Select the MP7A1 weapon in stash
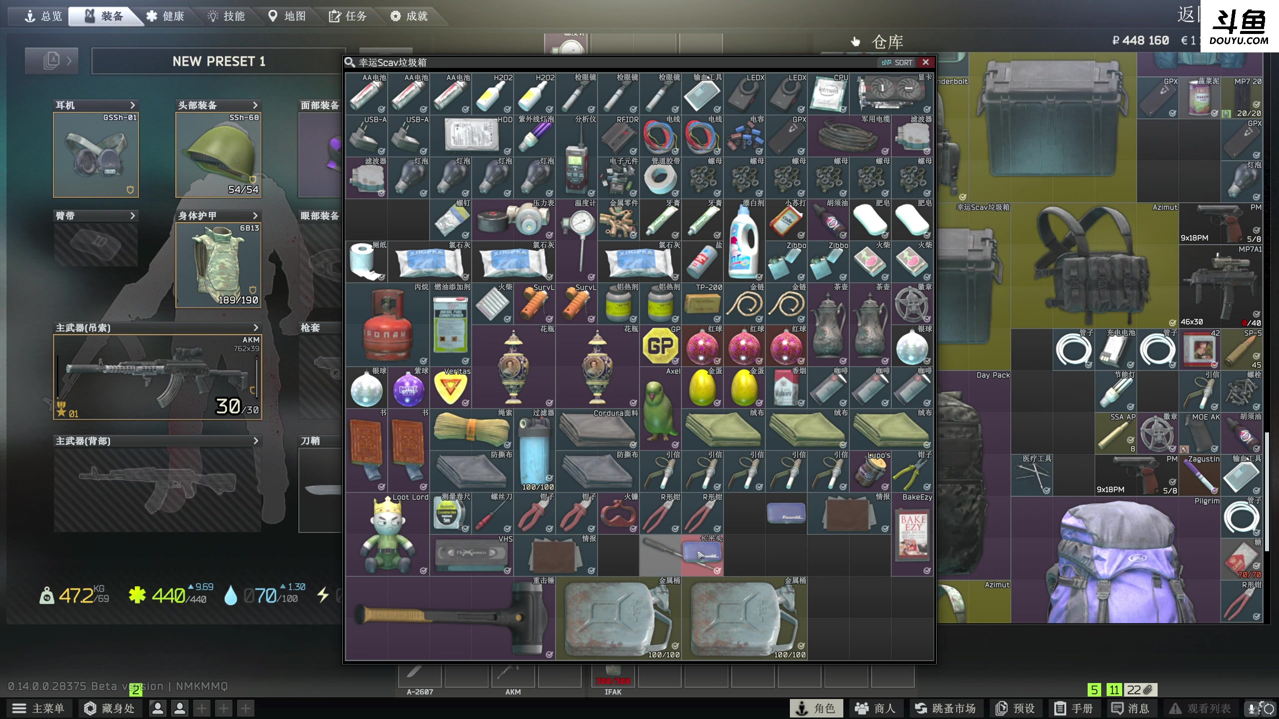The image size is (1279, 719). (x=1221, y=286)
